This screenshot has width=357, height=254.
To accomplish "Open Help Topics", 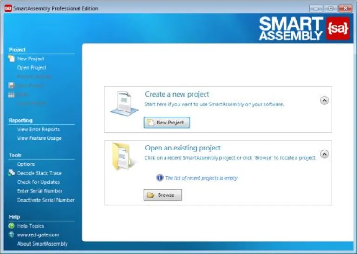I will [x=31, y=226].
